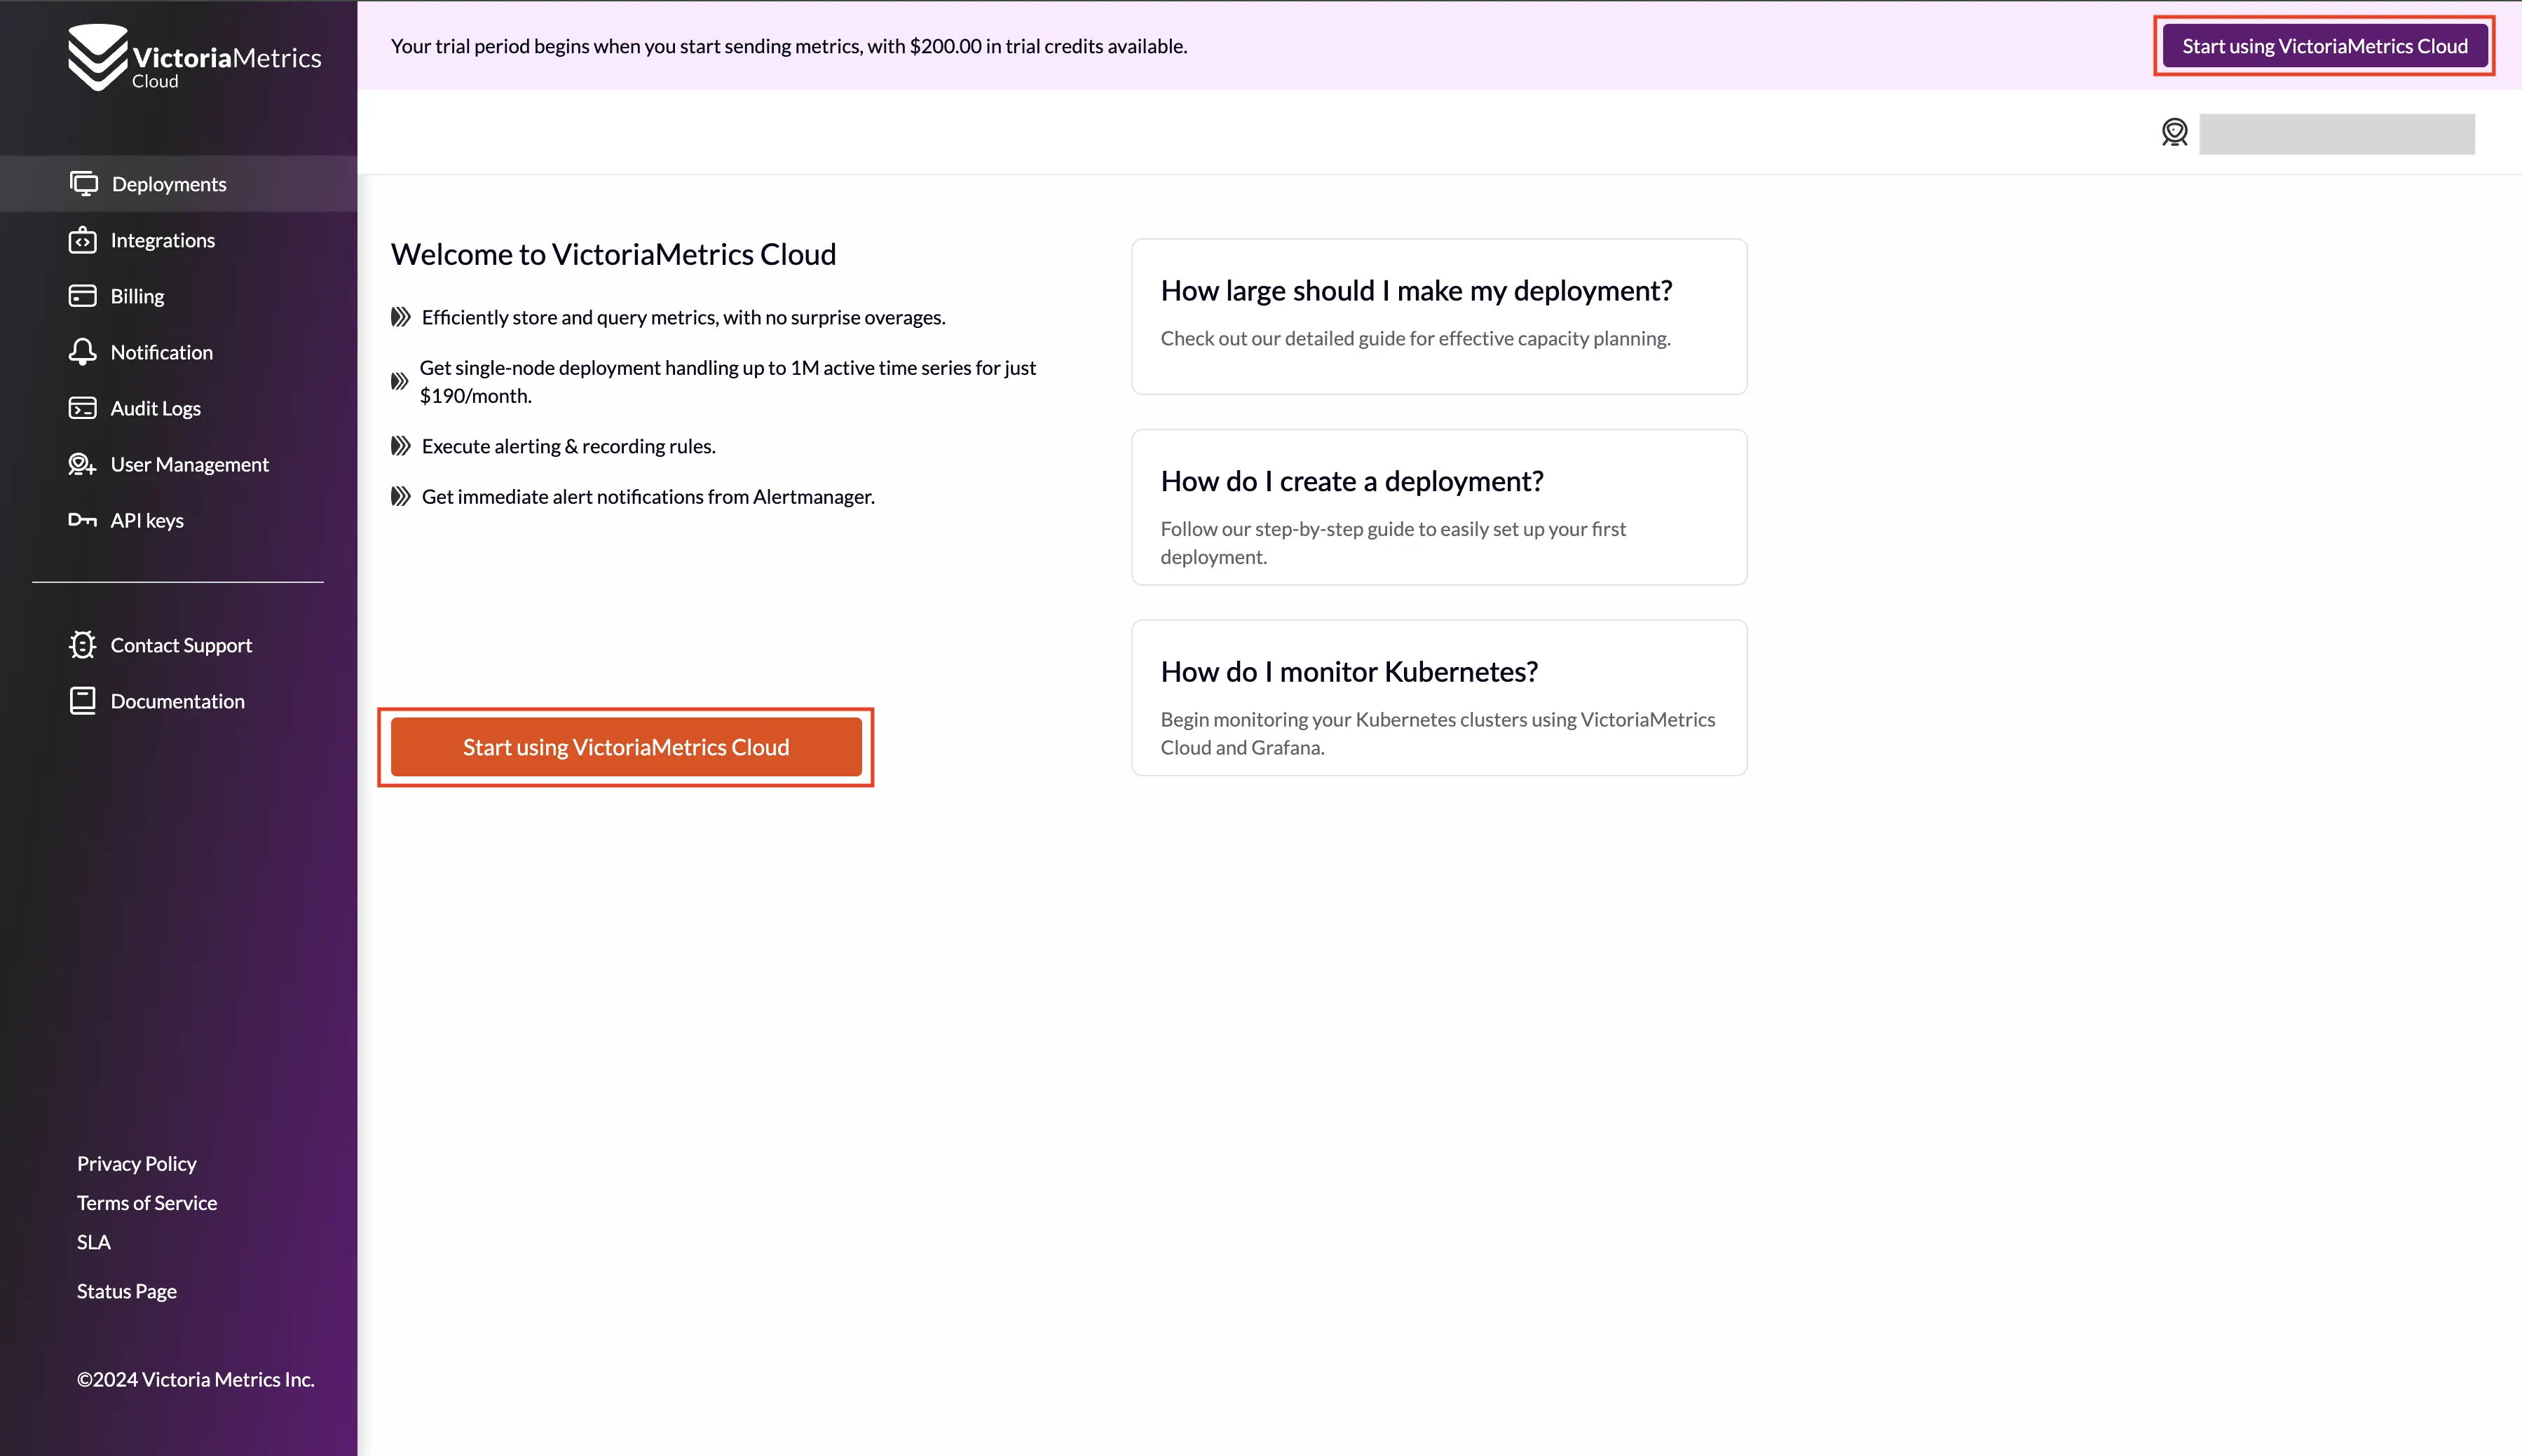Open 'How large should I make my deployment?' card
2522x1456 pixels.
pos(1440,316)
